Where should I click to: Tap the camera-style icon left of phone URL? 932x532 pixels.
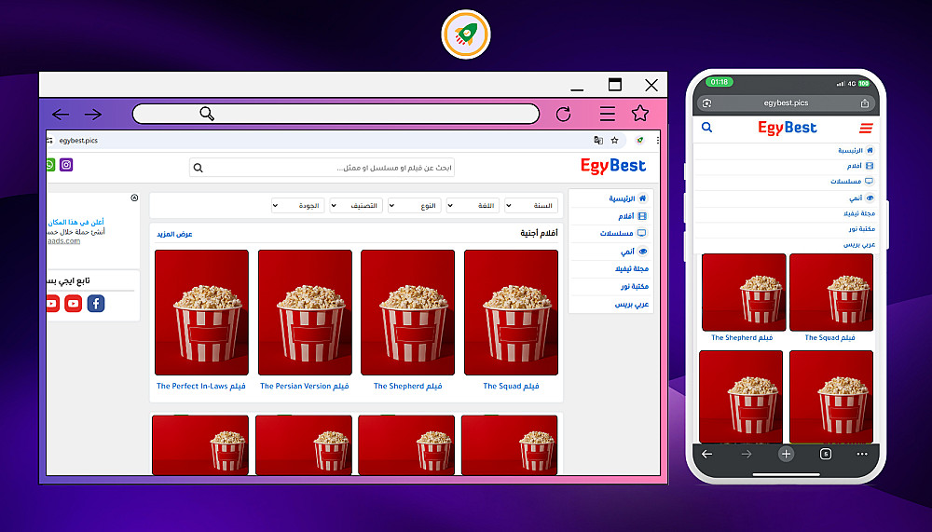click(x=706, y=103)
